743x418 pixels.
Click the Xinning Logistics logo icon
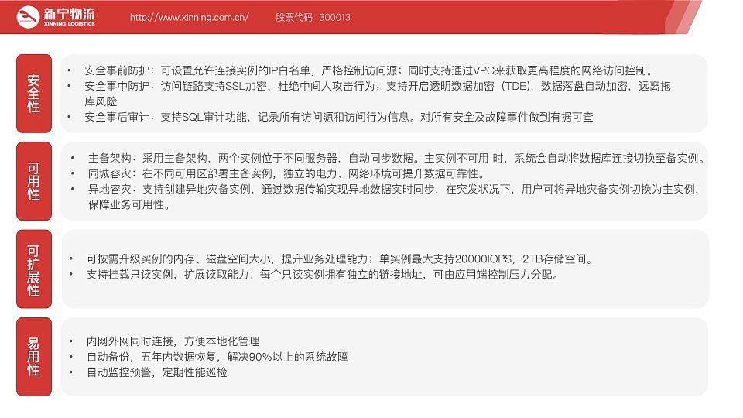(x=28, y=17)
